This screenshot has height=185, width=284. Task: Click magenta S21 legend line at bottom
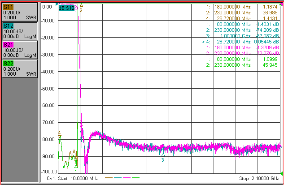[x=127, y=178]
